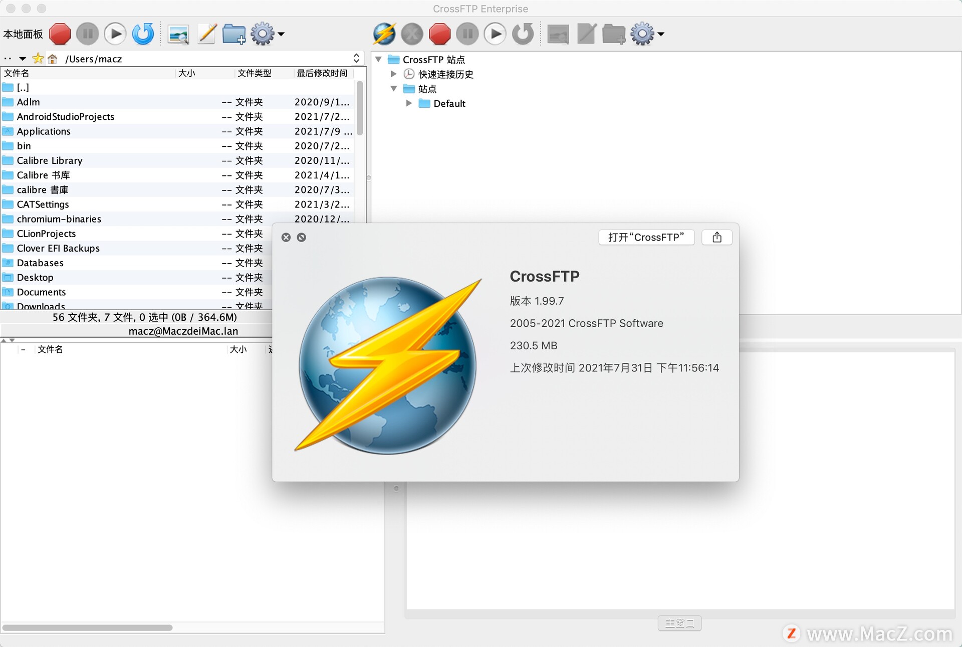Screen dimensions: 962x647
Task: Select the CLionProjects folder
Action: click(136, 234)
